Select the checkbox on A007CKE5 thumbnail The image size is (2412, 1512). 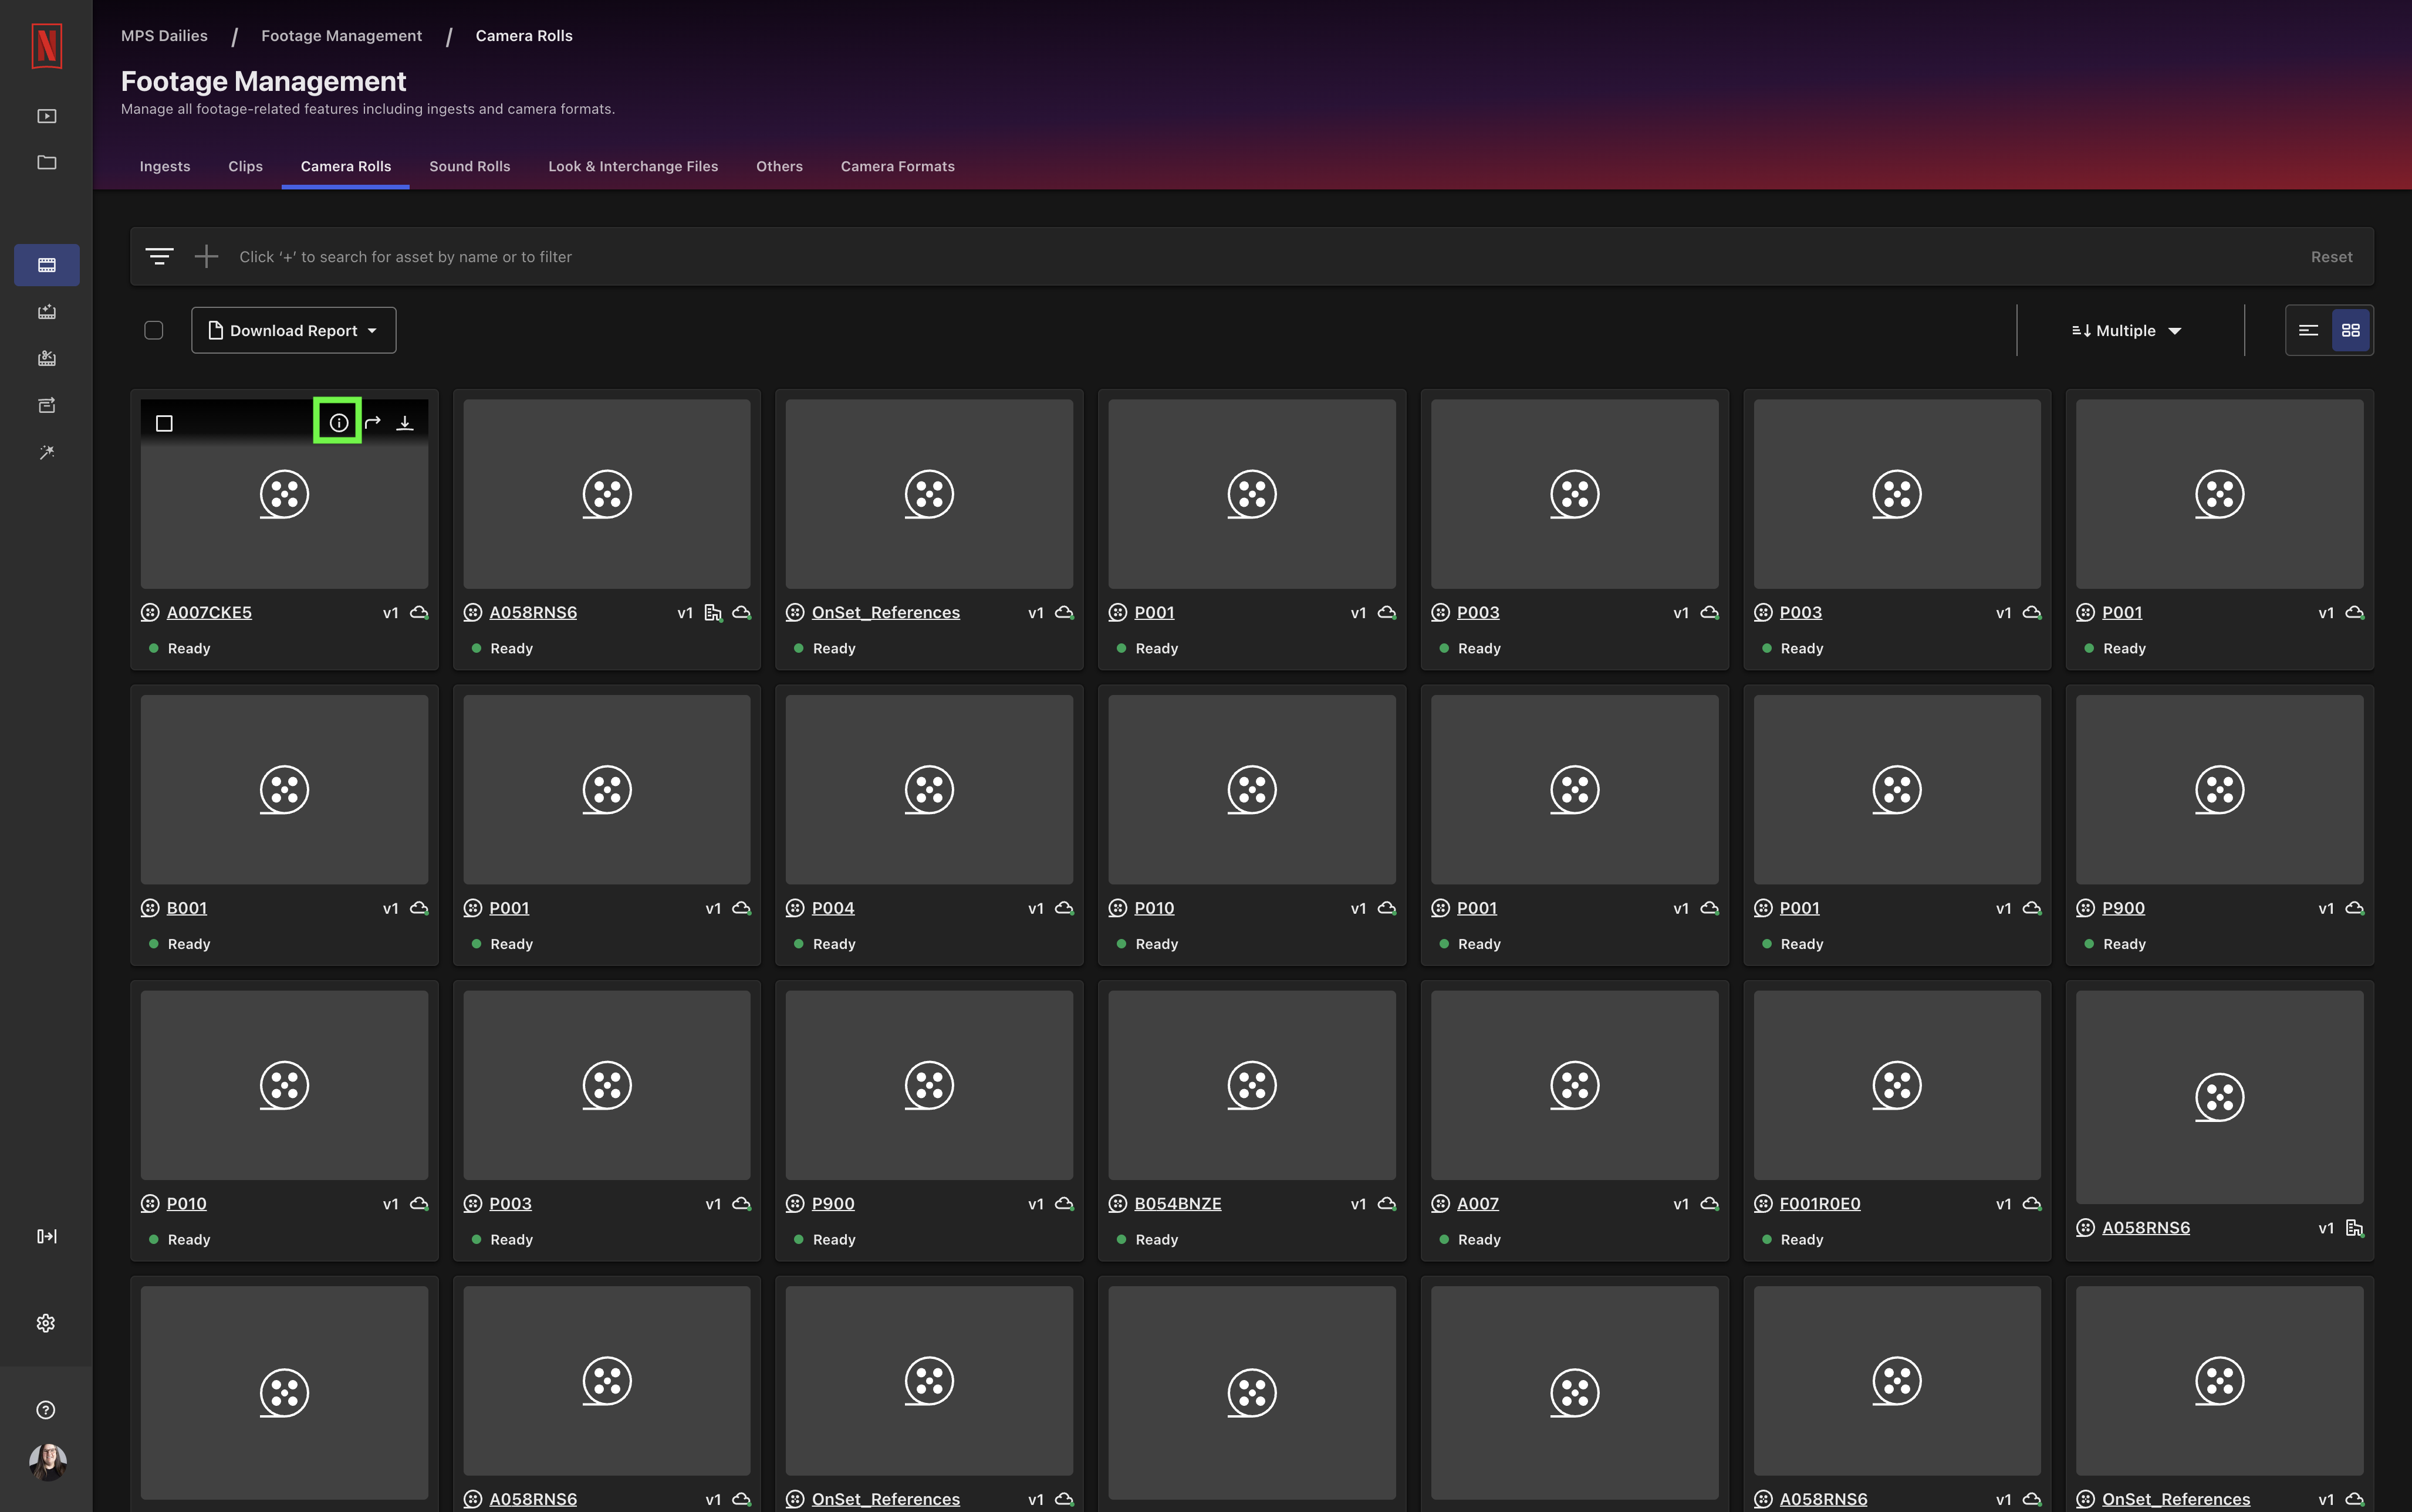pos(163,422)
